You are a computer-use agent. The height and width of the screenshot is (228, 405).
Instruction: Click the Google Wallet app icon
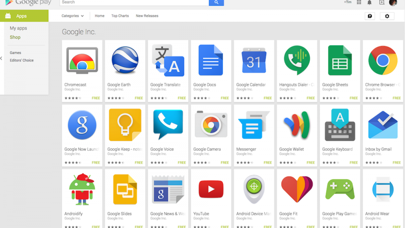(297, 125)
